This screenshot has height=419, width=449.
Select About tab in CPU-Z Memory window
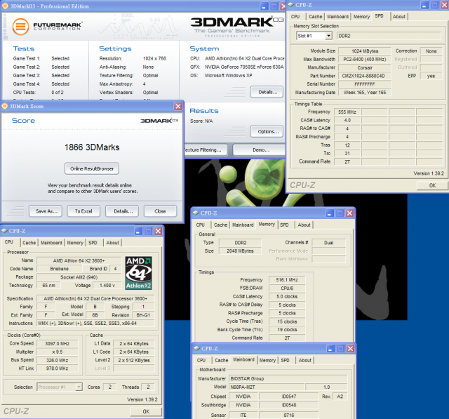304,225
